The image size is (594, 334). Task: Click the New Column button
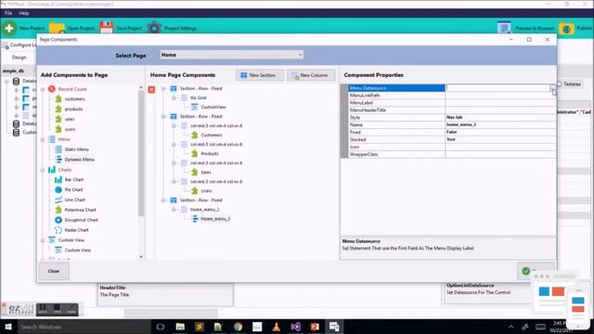pos(311,75)
